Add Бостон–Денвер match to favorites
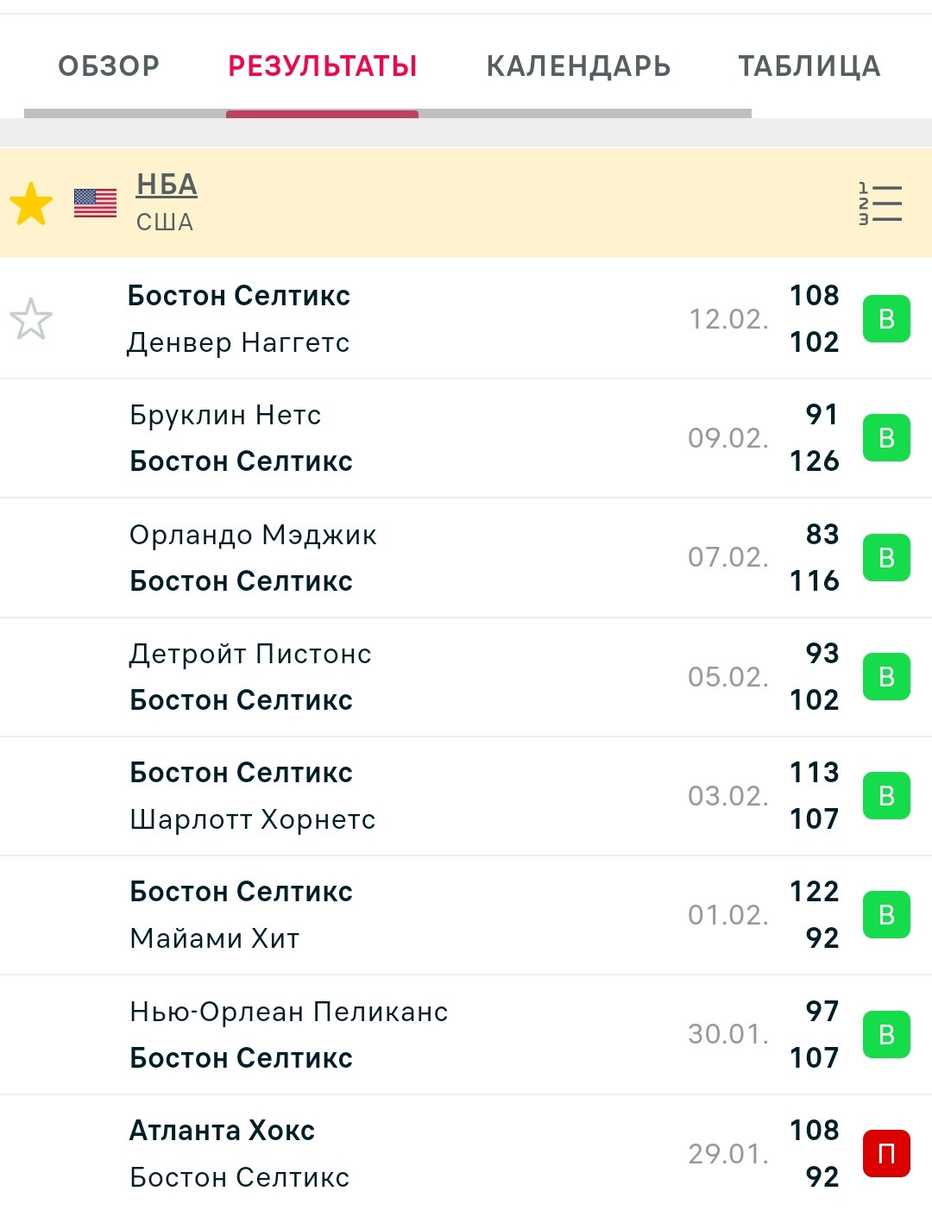Screen dimensions: 932x1210 point(31,319)
